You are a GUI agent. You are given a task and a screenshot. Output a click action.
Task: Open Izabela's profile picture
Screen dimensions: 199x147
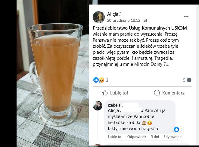click(98, 106)
